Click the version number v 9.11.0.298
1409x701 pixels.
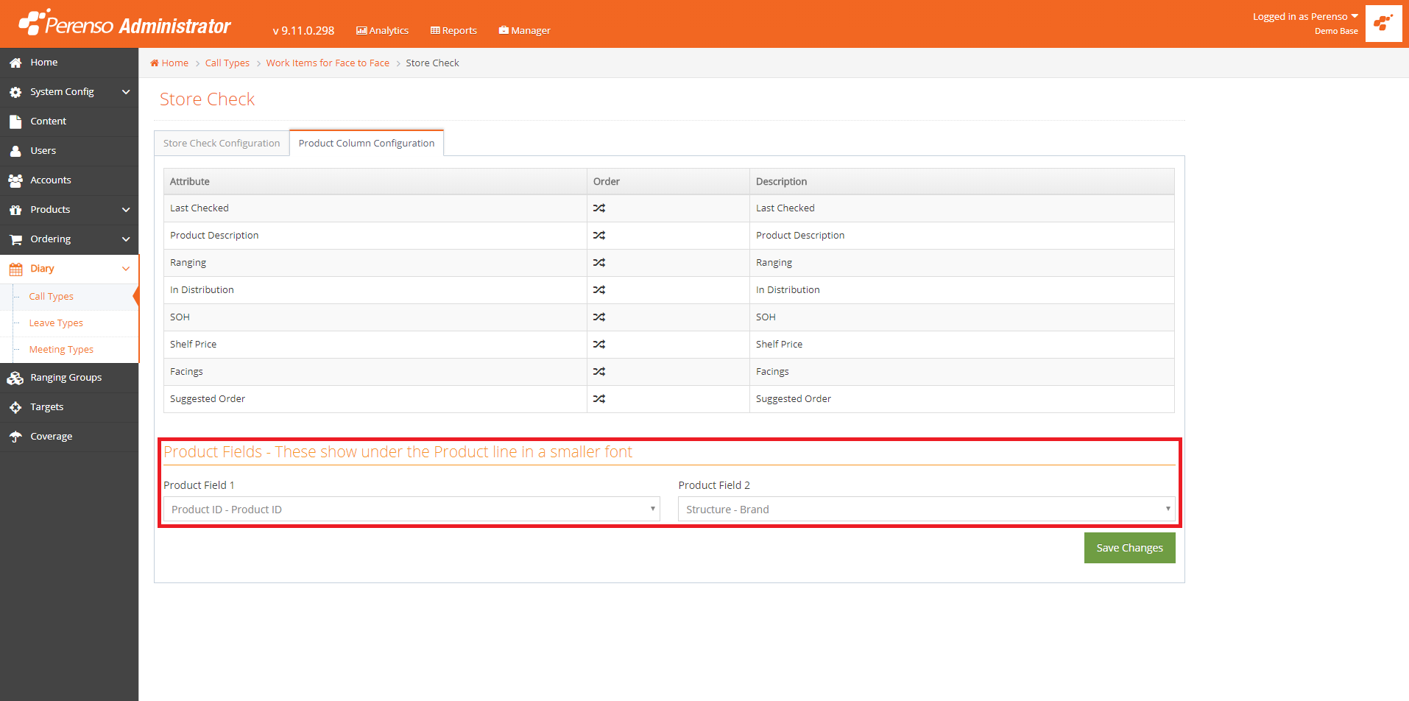coord(303,30)
